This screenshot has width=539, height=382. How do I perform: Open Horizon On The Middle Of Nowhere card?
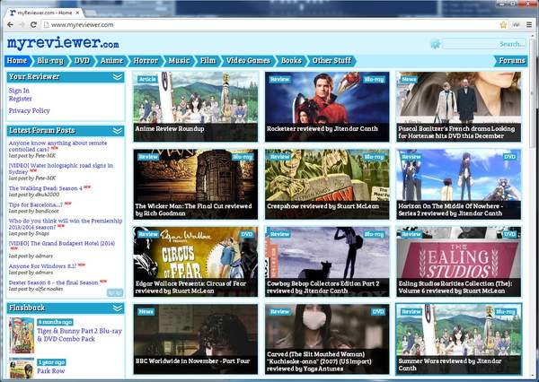click(459, 185)
